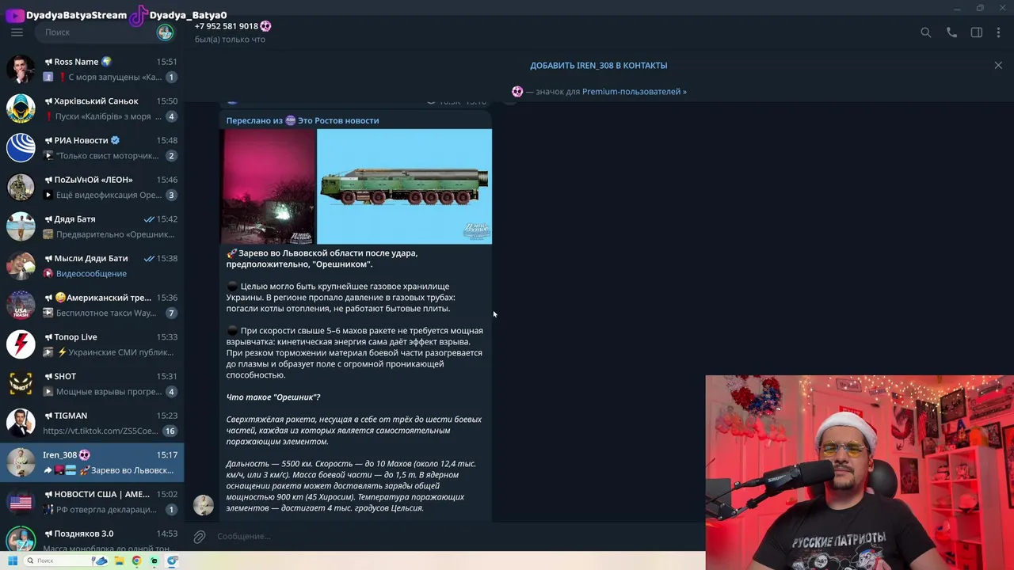
Task: Click the skull emoji status next to phone number
Action: 265,26
